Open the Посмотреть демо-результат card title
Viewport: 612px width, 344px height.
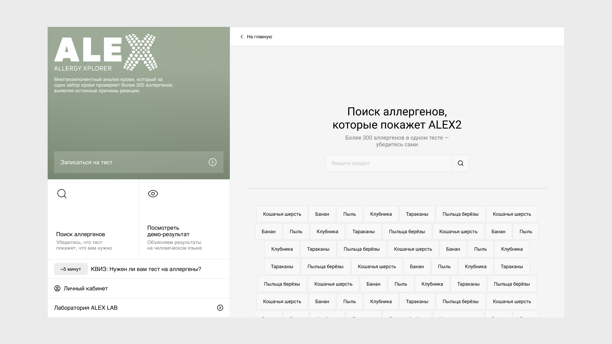point(168,231)
